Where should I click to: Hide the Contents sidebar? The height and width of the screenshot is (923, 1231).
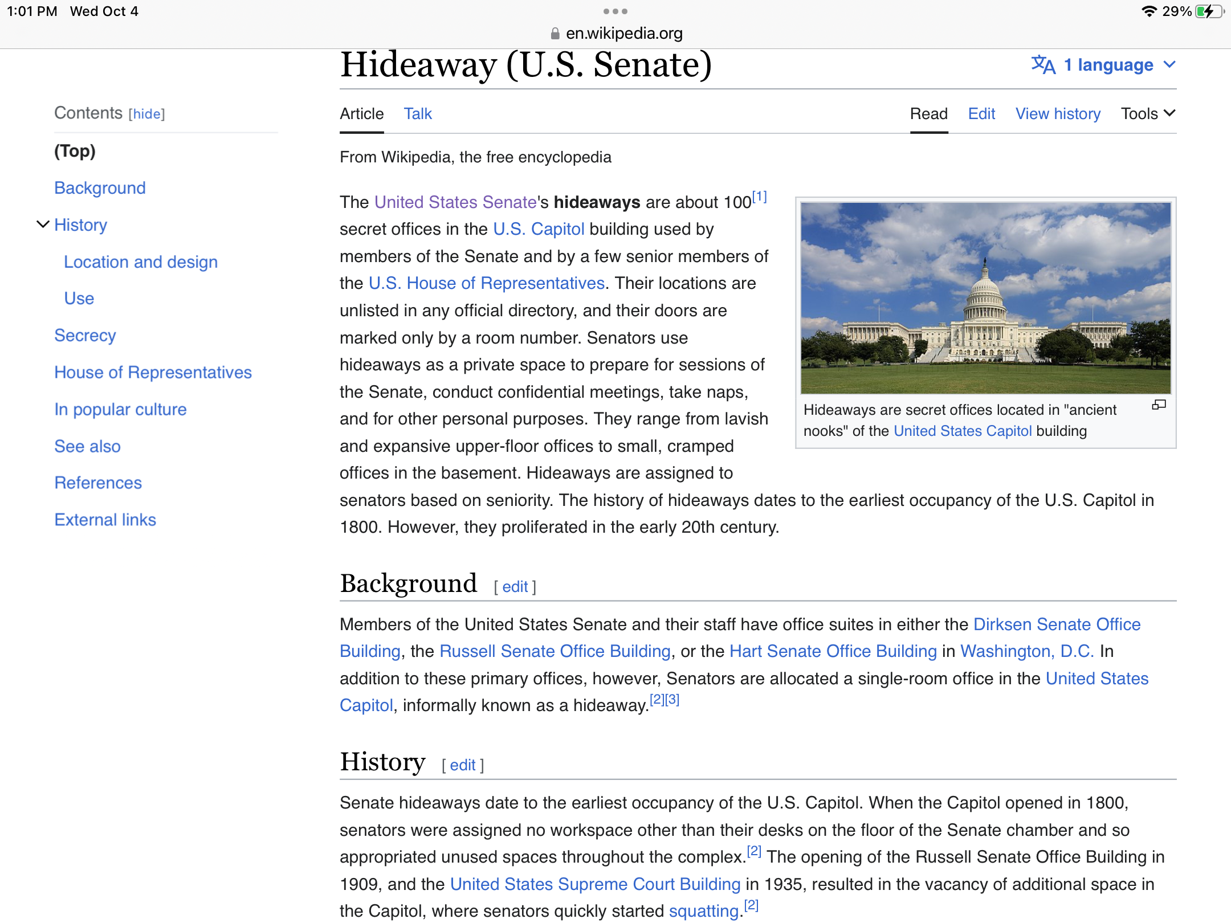point(146,114)
